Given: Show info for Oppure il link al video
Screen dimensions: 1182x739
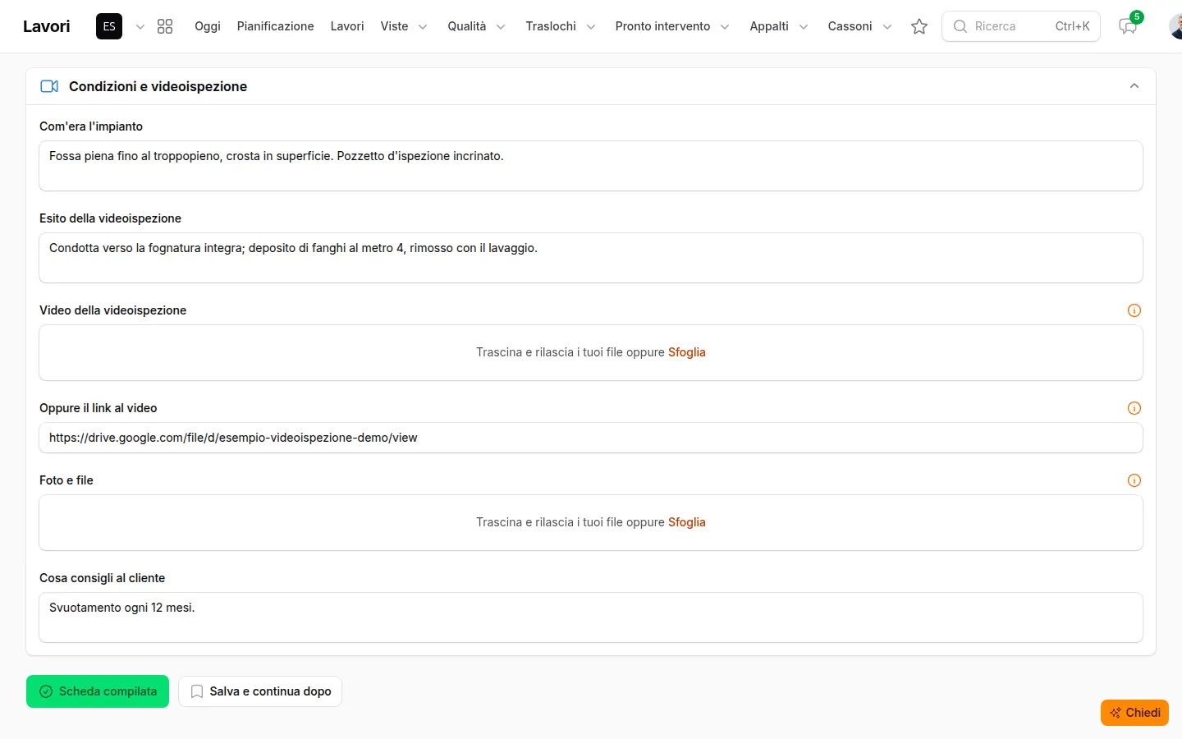Looking at the screenshot, I should (x=1134, y=408).
